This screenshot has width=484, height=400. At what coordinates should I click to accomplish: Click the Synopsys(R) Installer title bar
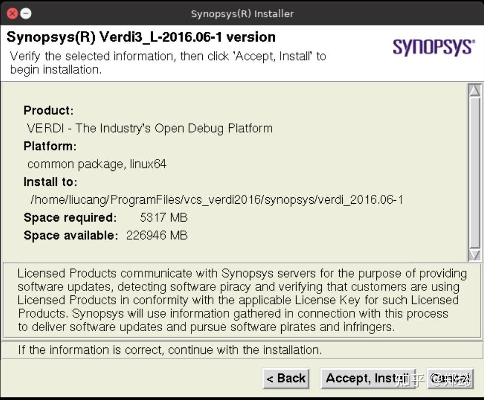pyautogui.click(x=242, y=13)
